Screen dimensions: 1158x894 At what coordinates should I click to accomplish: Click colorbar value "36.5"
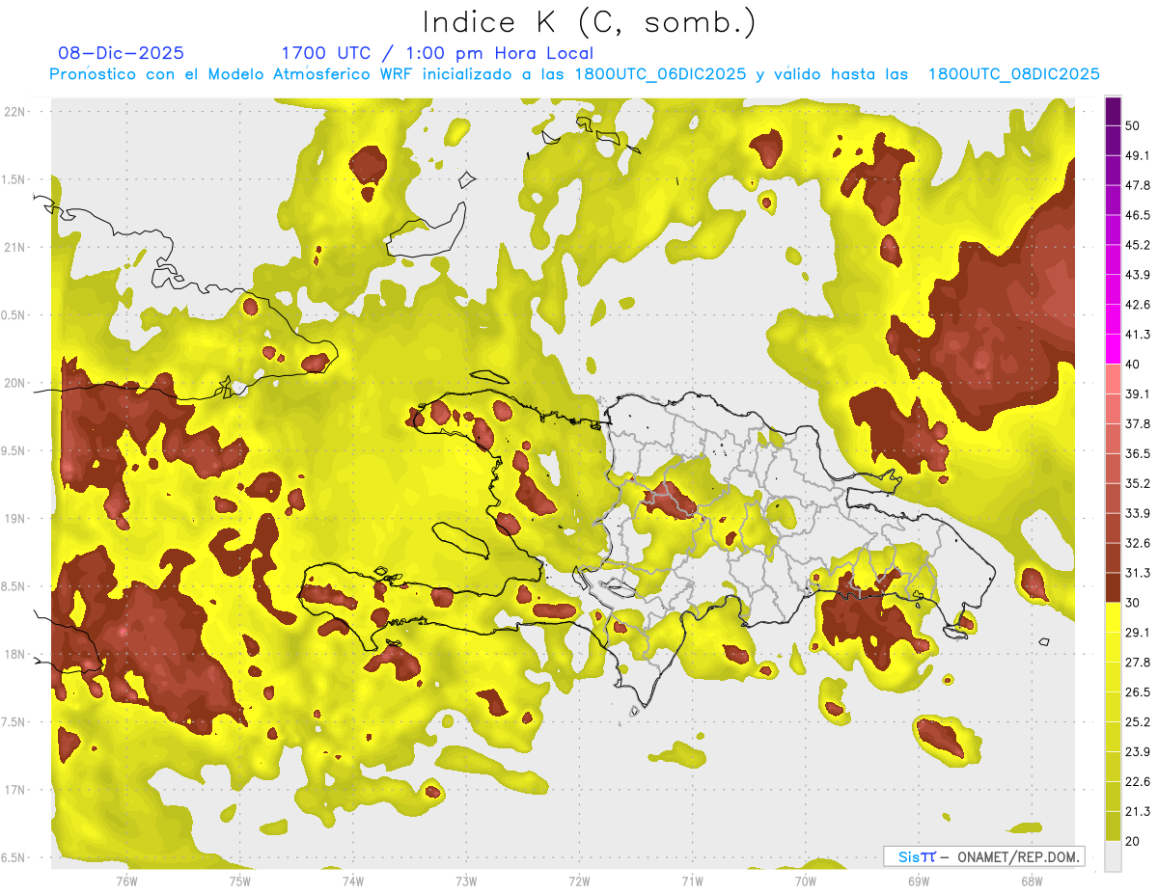click(x=1138, y=453)
